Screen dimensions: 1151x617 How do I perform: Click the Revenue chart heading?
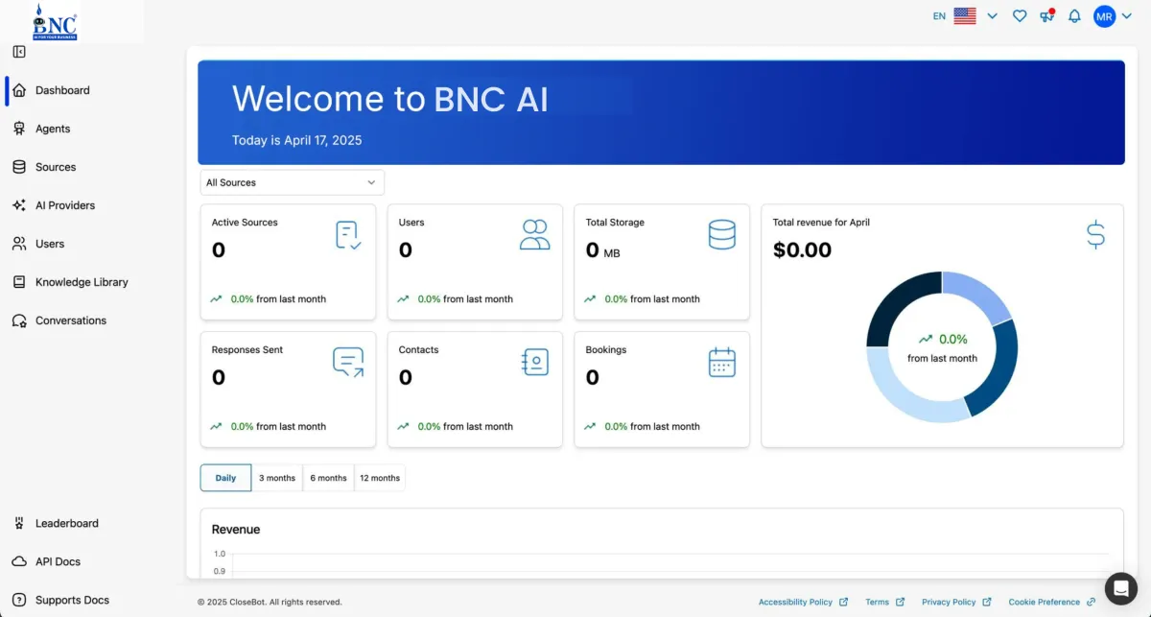click(x=236, y=530)
